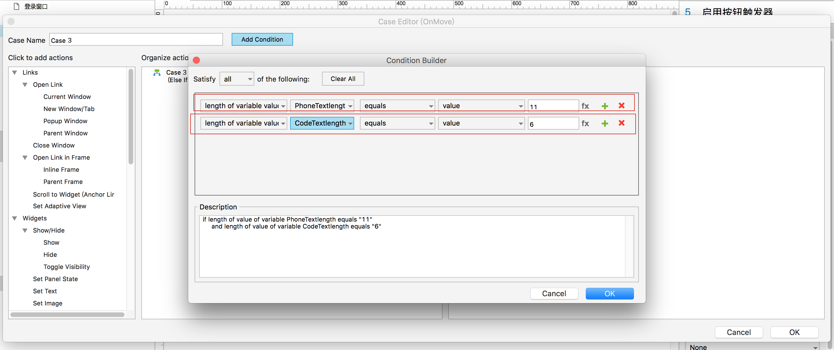Click the 登录窗口 page icon
834x350 pixels.
click(x=17, y=6)
